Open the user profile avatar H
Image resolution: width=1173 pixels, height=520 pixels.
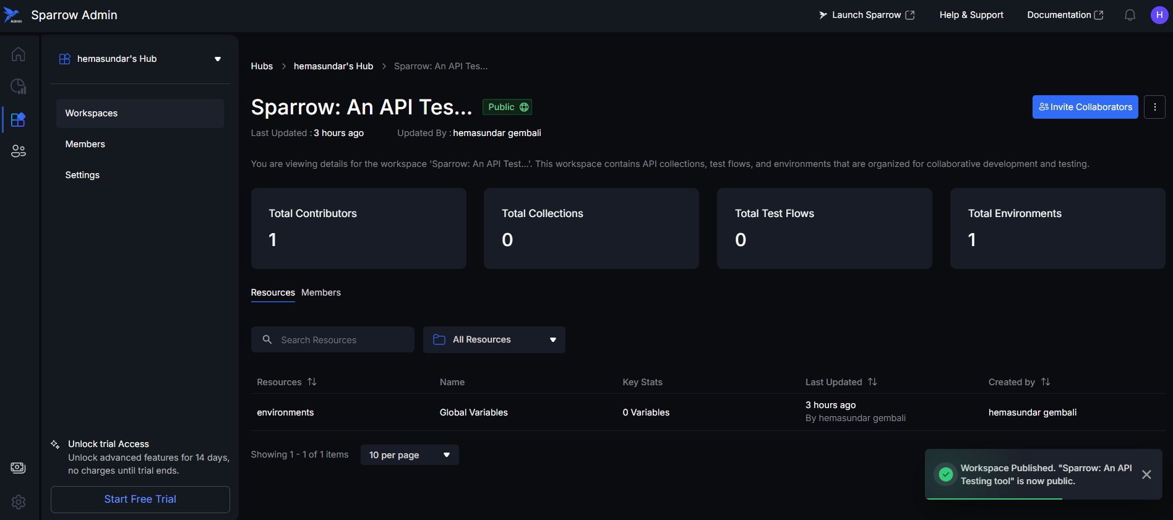tap(1159, 15)
